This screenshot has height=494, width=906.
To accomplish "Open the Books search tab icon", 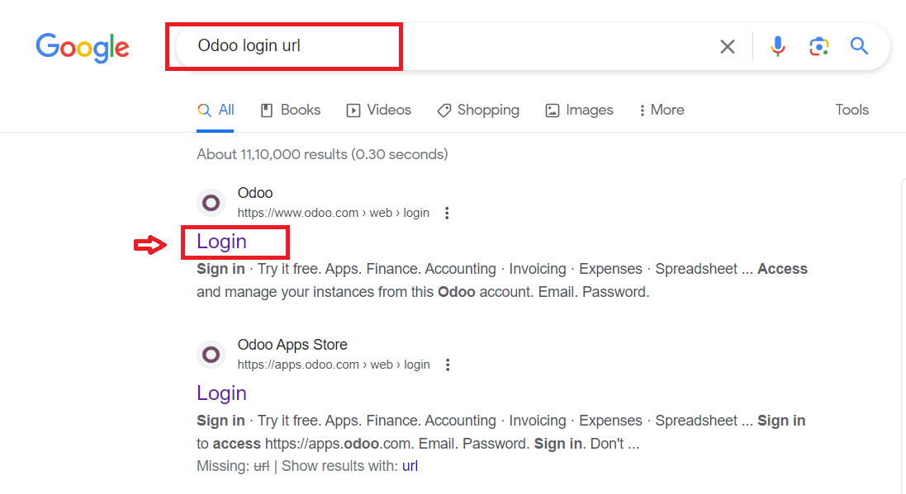I will tap(267, 110).
